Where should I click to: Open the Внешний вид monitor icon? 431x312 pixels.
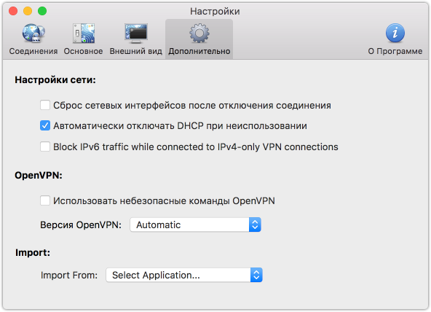click(x=136, y=34)
